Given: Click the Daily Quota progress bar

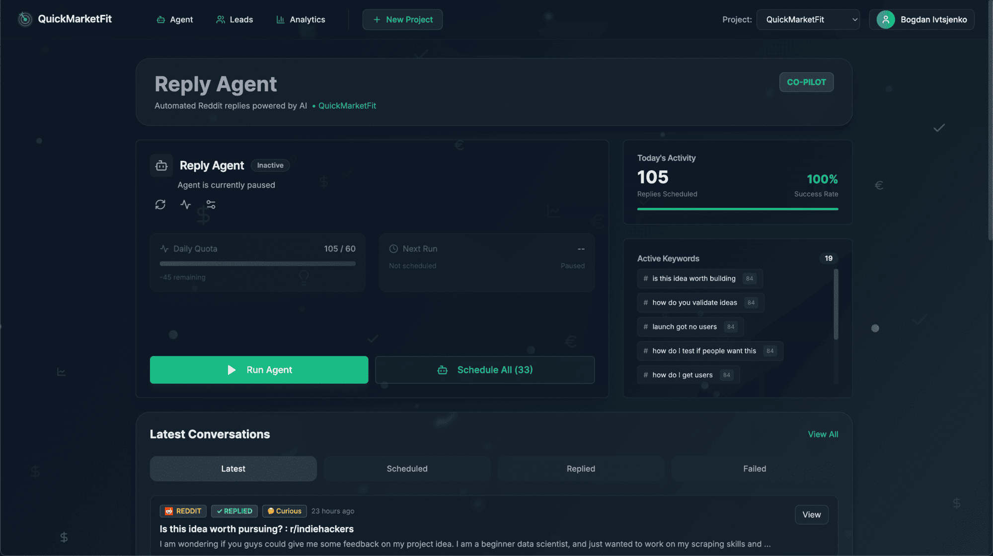Looking at the screenshot, I should [x=257, y=264].
